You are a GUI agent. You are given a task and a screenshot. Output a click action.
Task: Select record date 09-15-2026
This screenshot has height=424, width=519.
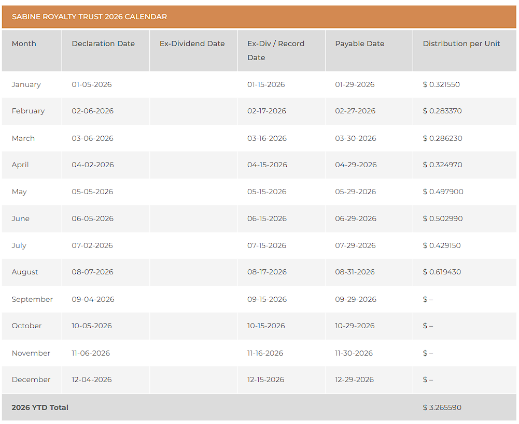click(x=267, y=299)
